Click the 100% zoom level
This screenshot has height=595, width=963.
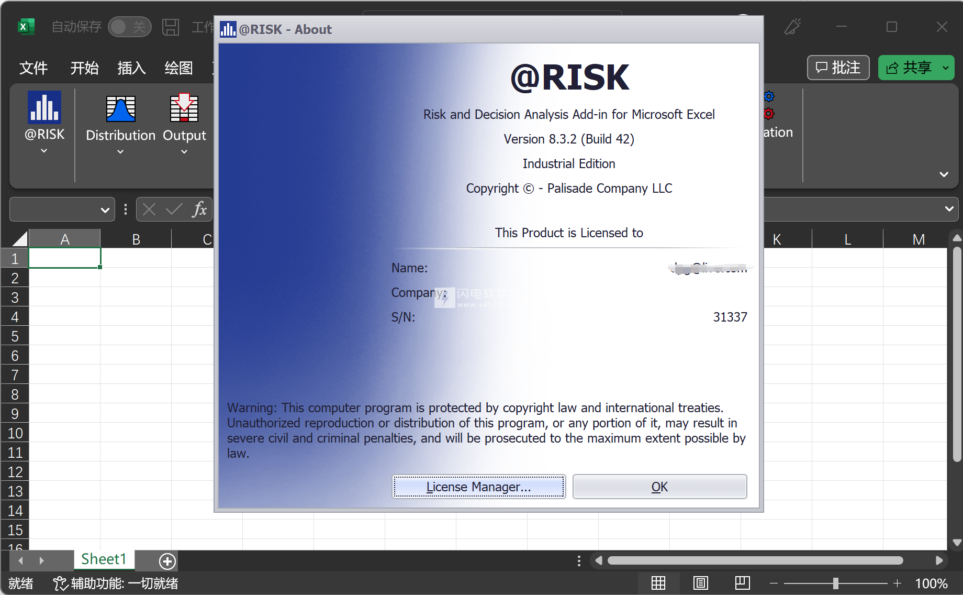(931, 583)
